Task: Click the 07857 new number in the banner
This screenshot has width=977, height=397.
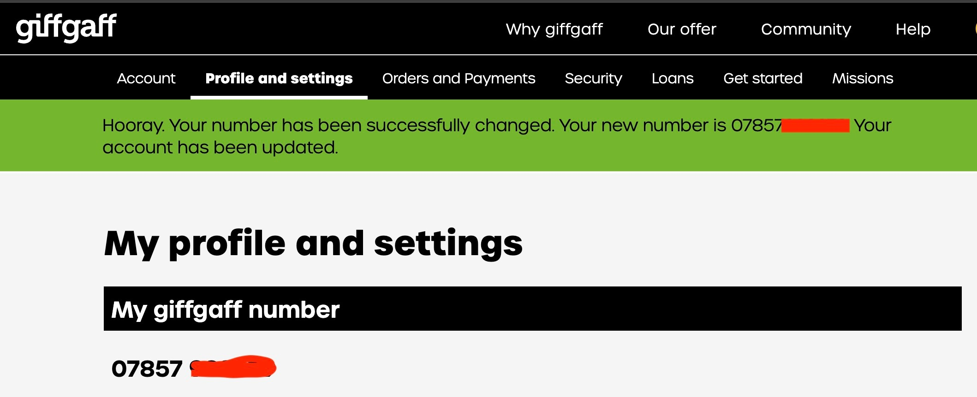Action: (756, 125)
